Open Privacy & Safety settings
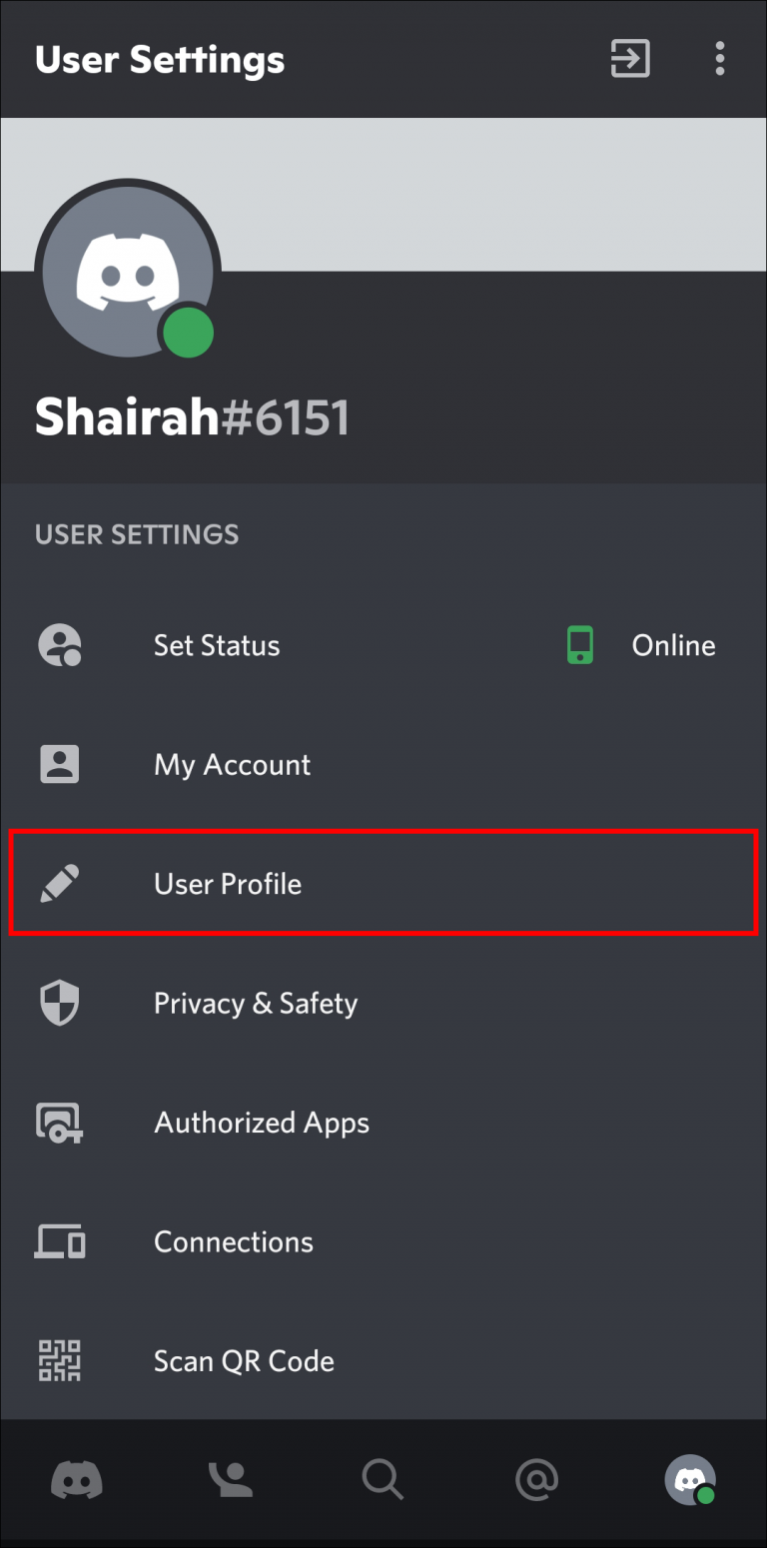This screenshot has width=767, height=1548. coord(255,1003)
